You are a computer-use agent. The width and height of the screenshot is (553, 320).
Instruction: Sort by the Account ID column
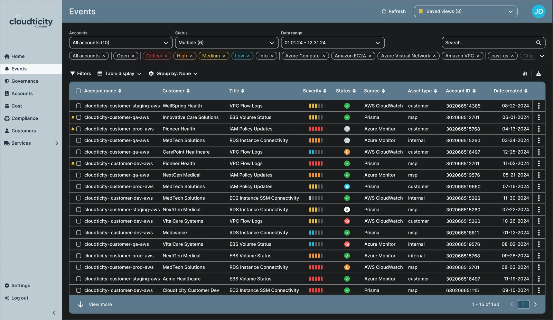(x=461, y=91)
